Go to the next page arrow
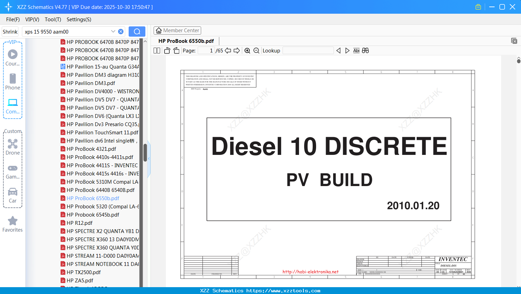 (237, 51)
